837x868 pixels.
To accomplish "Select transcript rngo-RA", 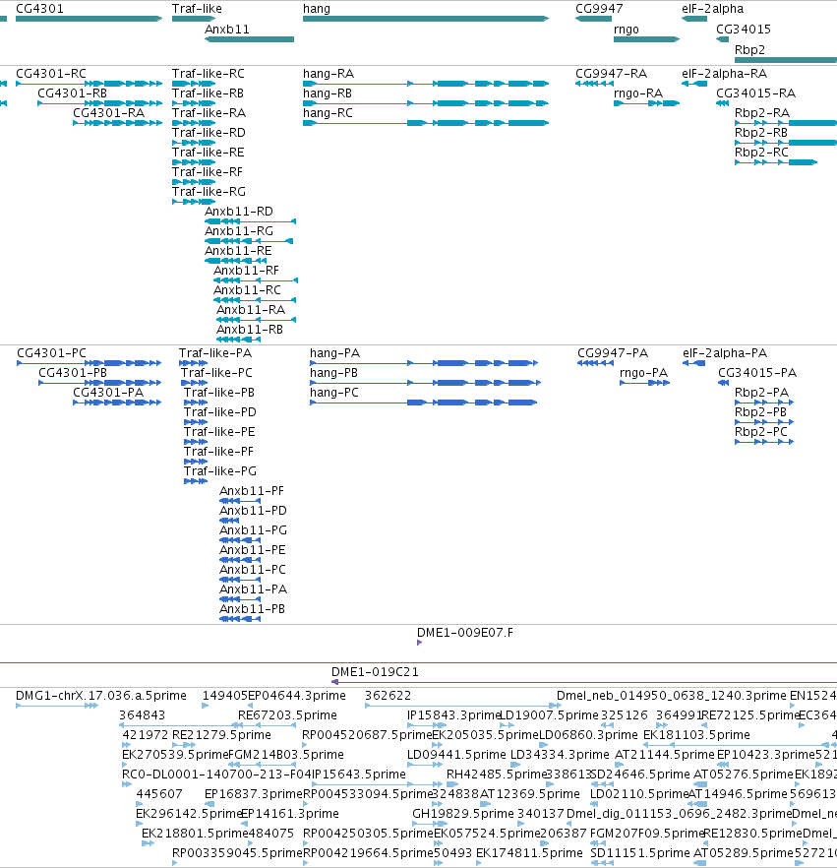I will click(647, 103).
